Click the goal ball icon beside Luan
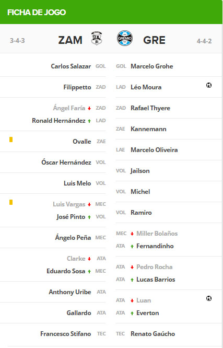 click(x=209, y=298)
